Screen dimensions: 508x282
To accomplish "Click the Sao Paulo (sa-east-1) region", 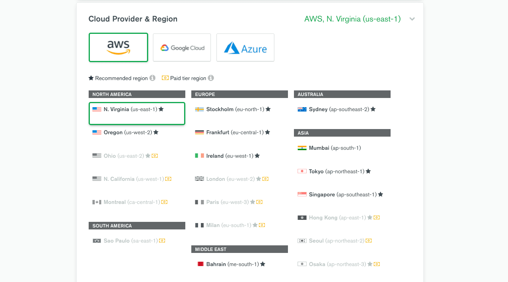I will pos(131,241).
